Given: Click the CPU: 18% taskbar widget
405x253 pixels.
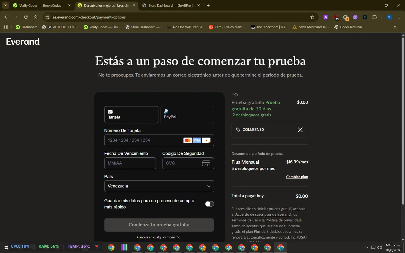Looking at the screenshot, I should click(x=20, y=246).
